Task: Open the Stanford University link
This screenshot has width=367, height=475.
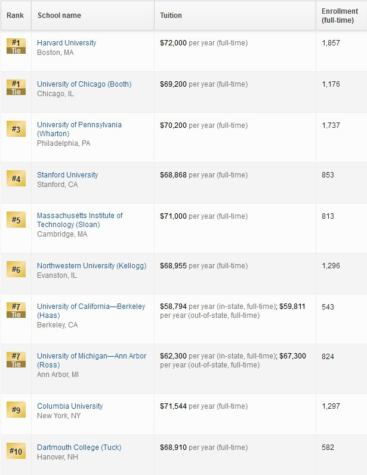Action: [67, 175]
